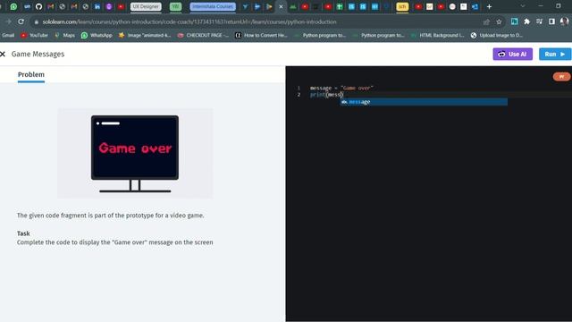Run the code with the Run button
This screenshot has width=572, height=322.
click(555, 54)
